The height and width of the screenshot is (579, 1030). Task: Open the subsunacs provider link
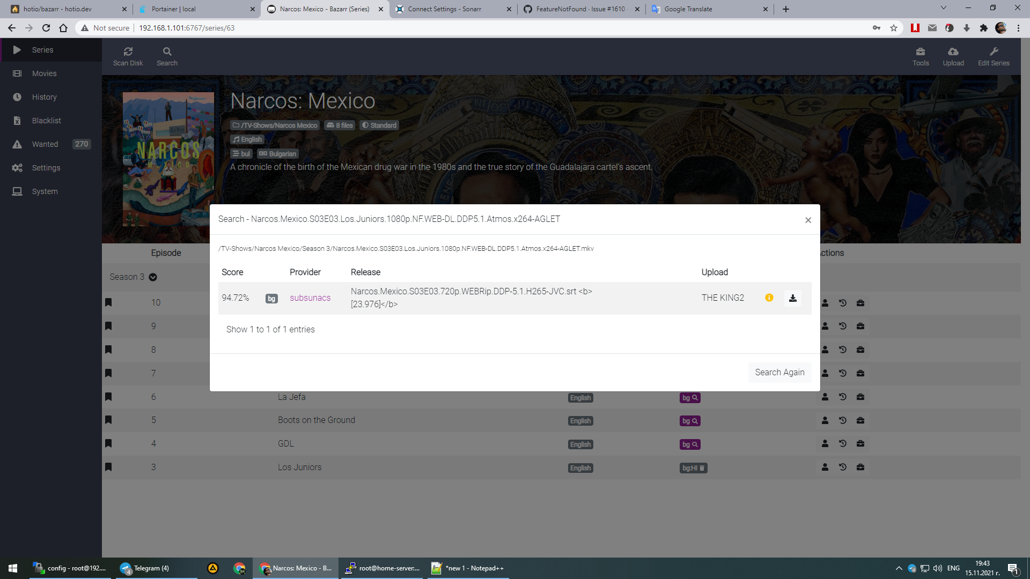[x=310, y=298]
